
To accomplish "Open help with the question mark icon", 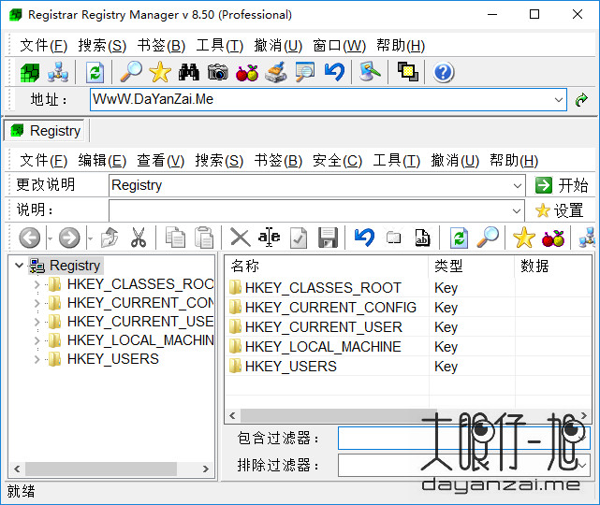I will click(x=444, y=72).
